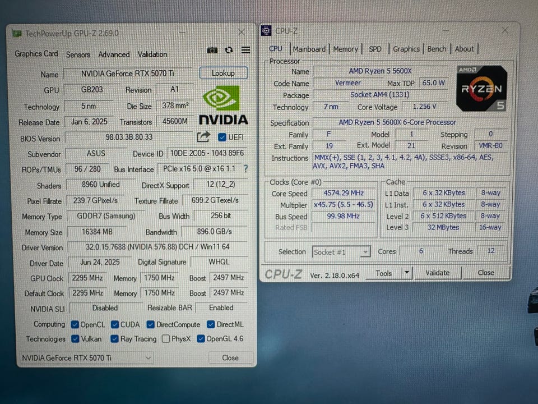
Task: Click the Multiplier value x45.75
Action: click(344, 204)
